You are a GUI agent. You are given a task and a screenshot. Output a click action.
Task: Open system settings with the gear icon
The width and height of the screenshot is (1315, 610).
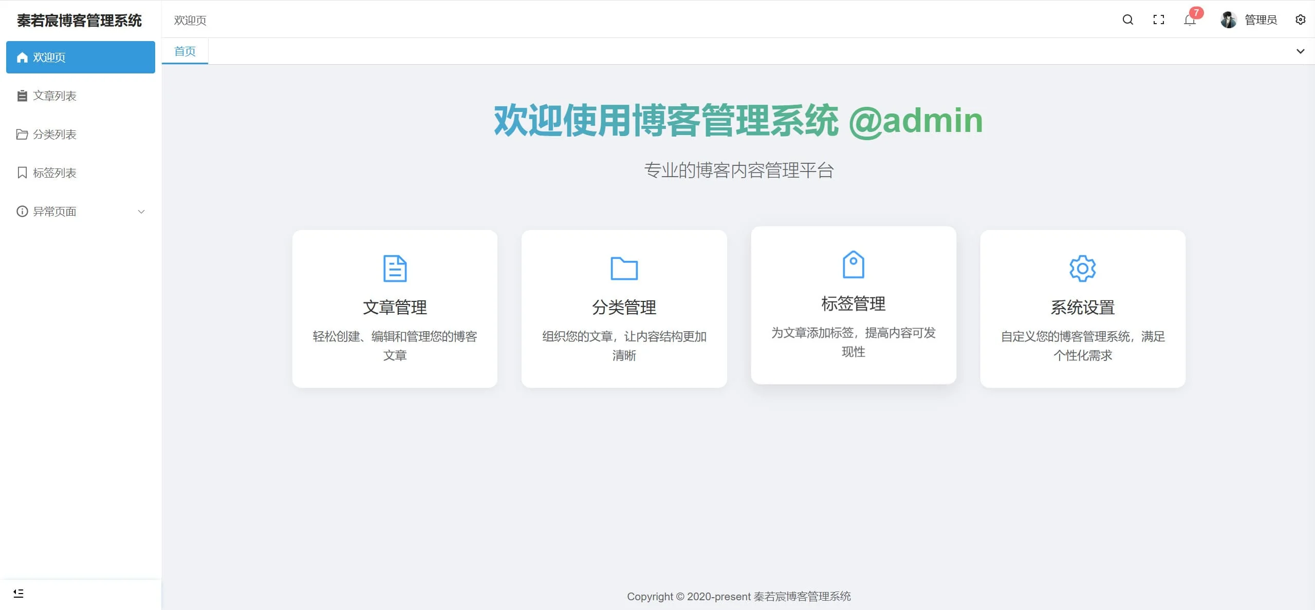pyautogui.click(x=1300, y=20)
